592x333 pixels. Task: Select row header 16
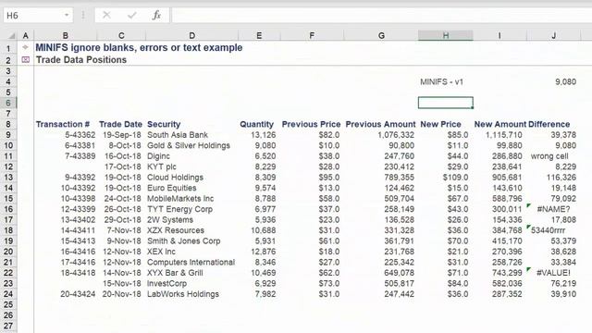[8, 209]
